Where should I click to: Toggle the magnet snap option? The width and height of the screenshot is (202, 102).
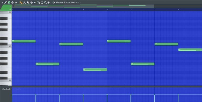pos(9,2)
